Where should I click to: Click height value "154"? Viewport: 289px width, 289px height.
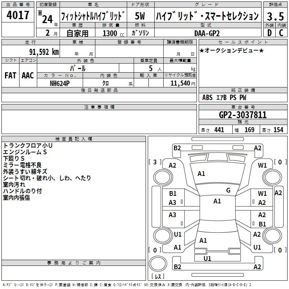[x=278, y=130]
